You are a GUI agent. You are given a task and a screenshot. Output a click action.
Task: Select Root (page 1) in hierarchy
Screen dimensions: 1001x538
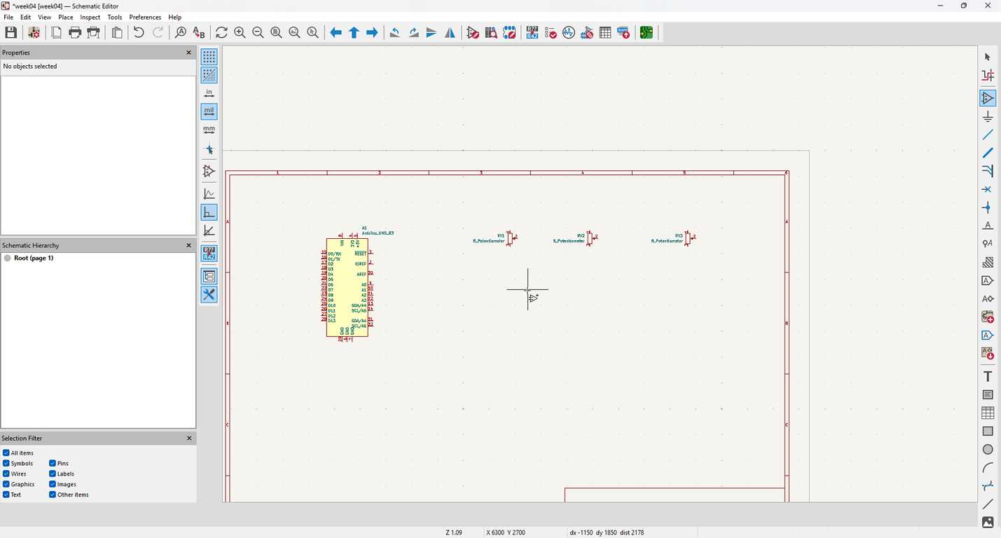(x=34, y=258)
